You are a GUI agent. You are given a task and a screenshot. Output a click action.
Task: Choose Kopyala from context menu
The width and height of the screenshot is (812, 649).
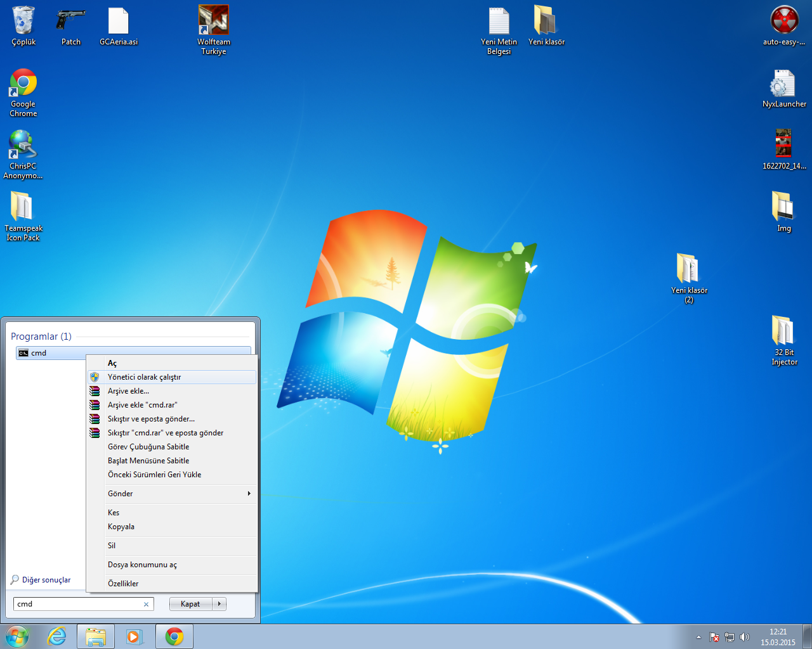172,527
